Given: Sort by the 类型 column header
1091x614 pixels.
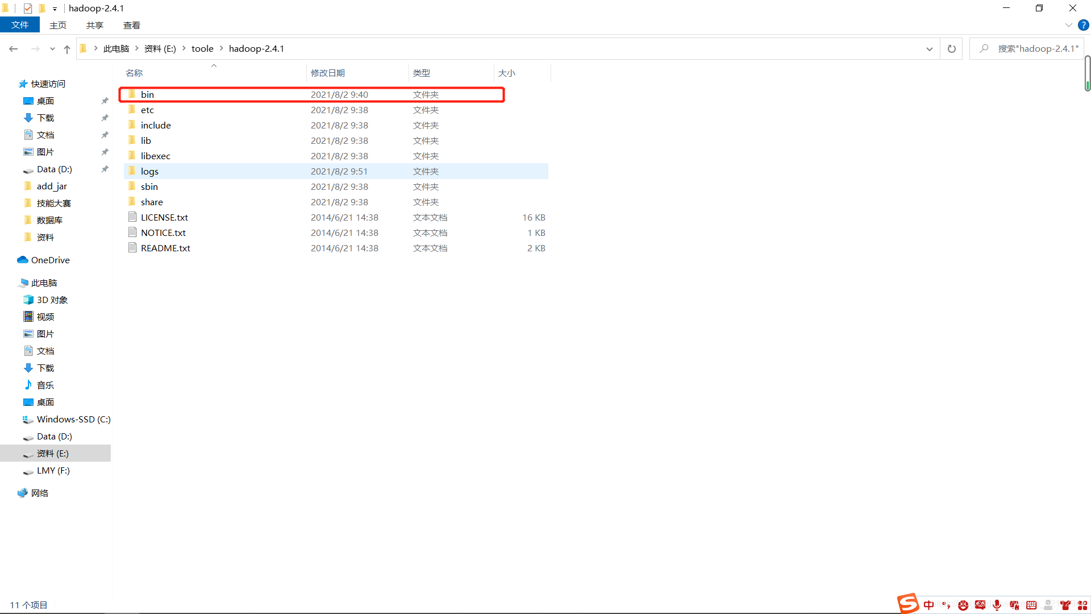Looking at the screenshot, I should click(422, 73).
